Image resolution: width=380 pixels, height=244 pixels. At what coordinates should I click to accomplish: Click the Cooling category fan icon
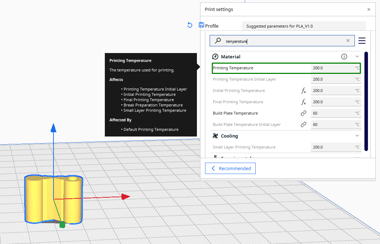[215, 136]
